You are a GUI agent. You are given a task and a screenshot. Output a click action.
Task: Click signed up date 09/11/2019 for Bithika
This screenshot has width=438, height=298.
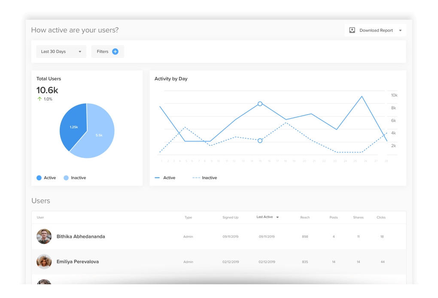point(231,237)
